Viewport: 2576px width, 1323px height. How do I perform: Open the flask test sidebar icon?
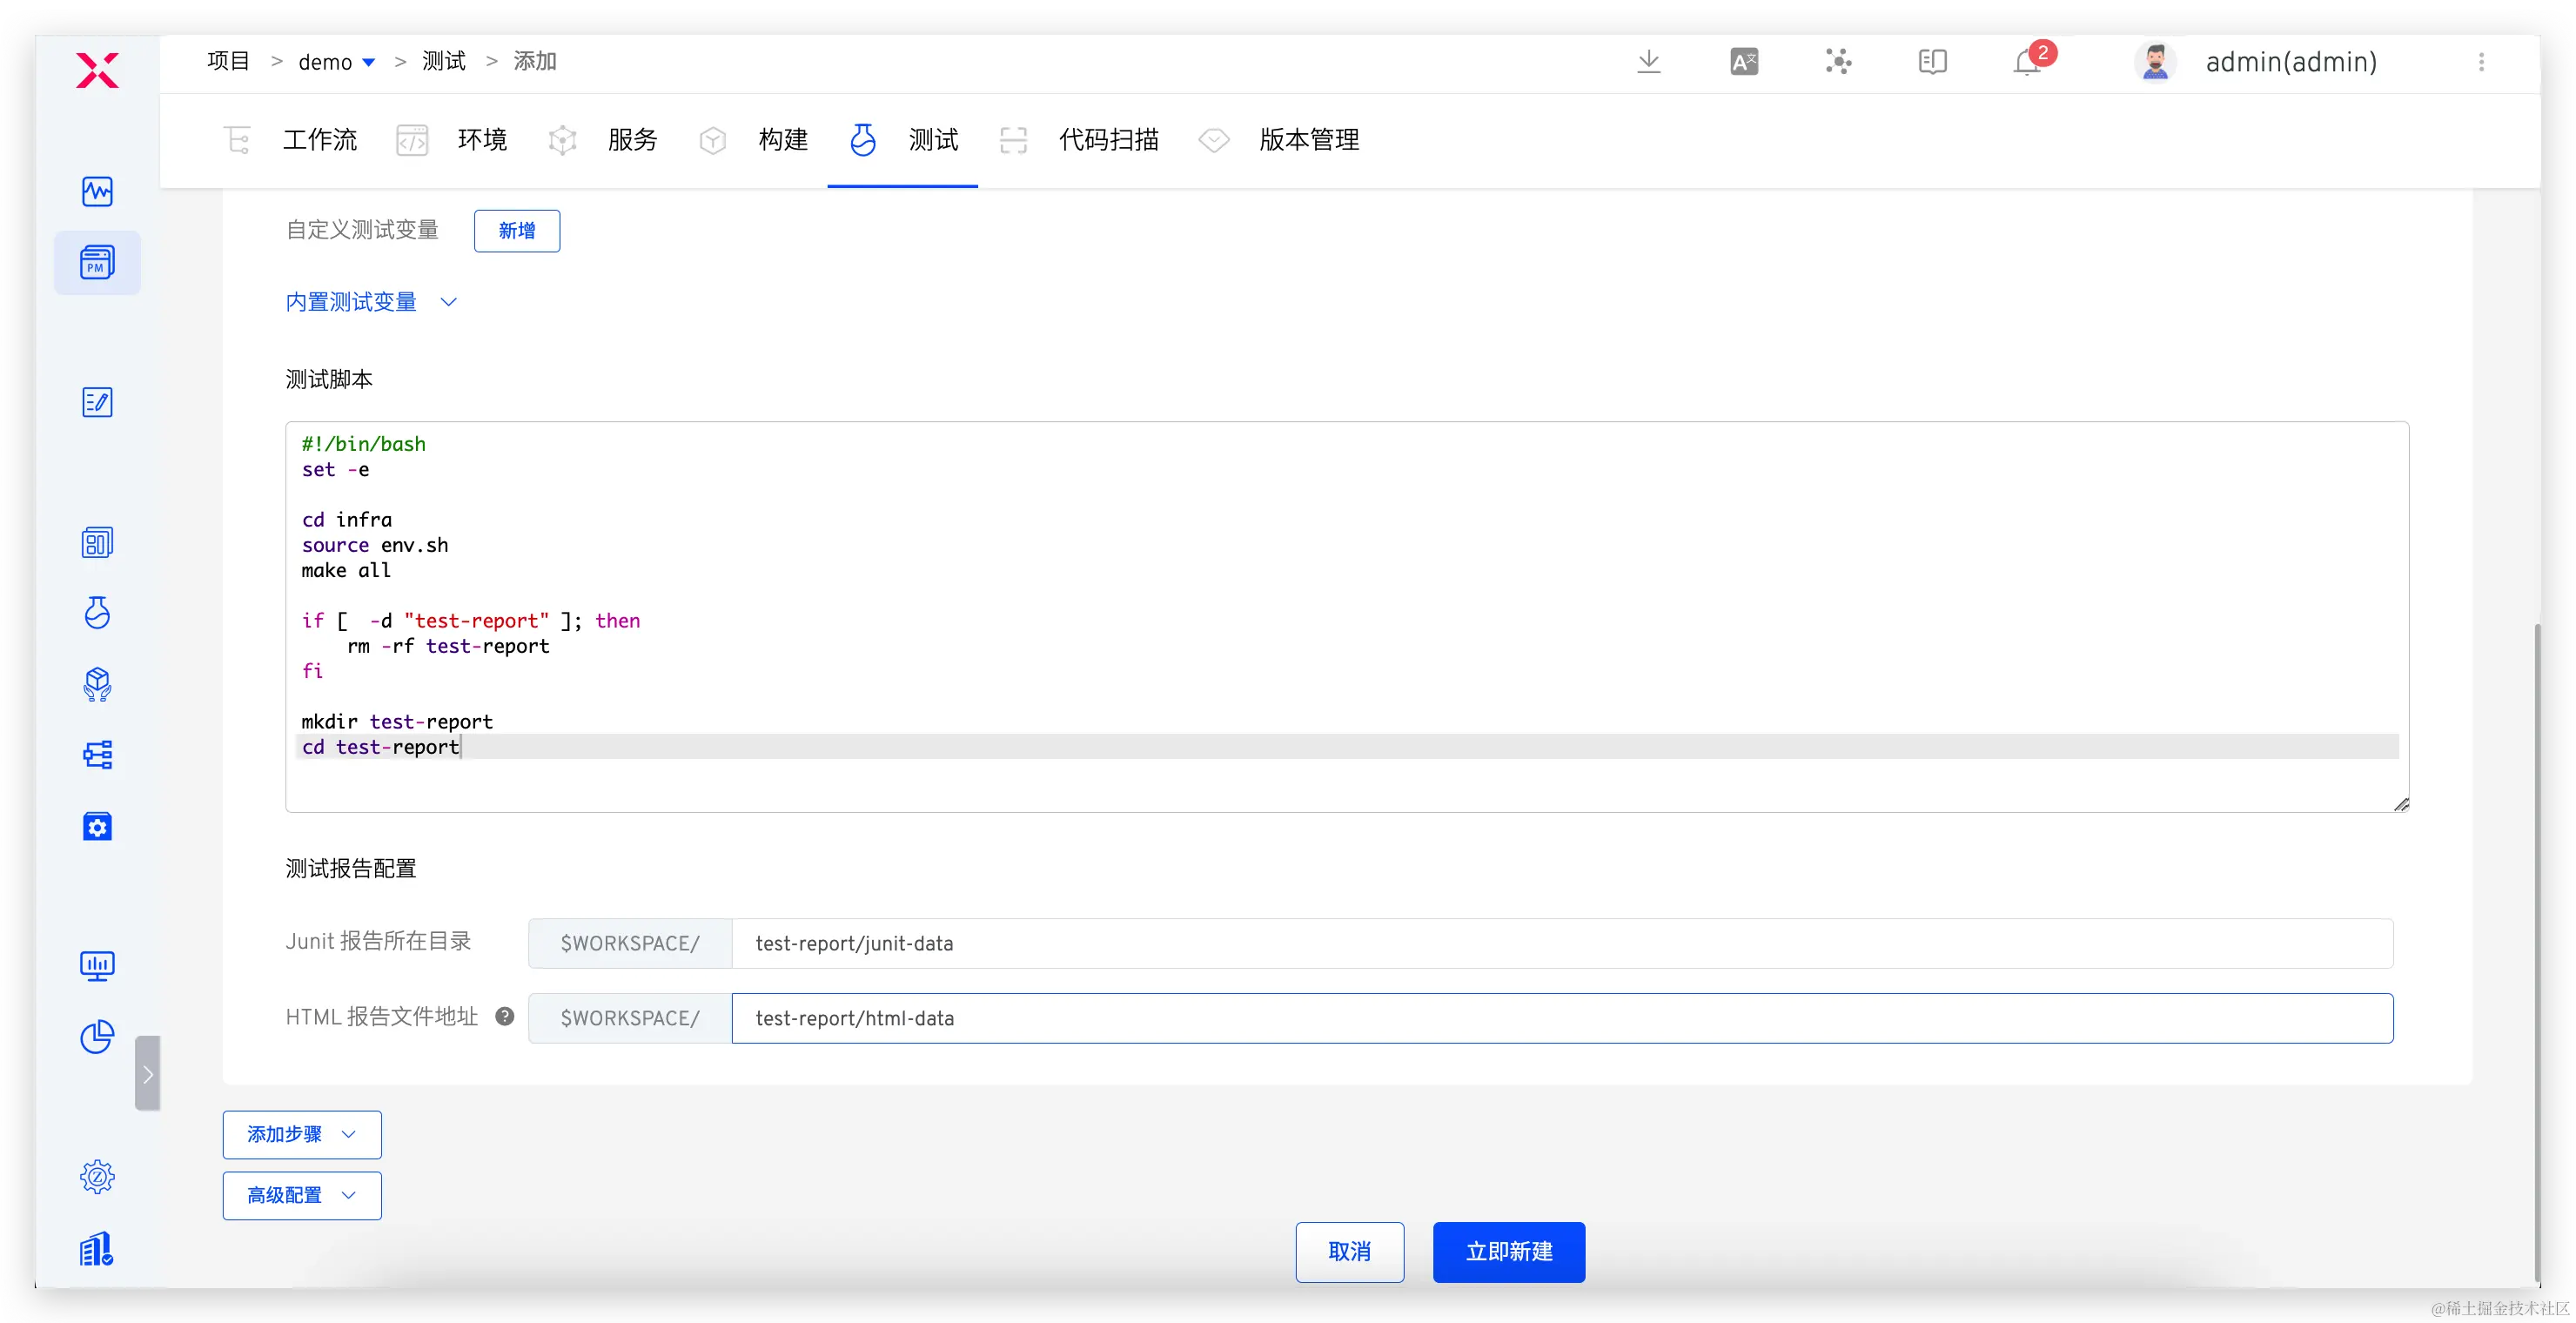(x=97, y=612)
